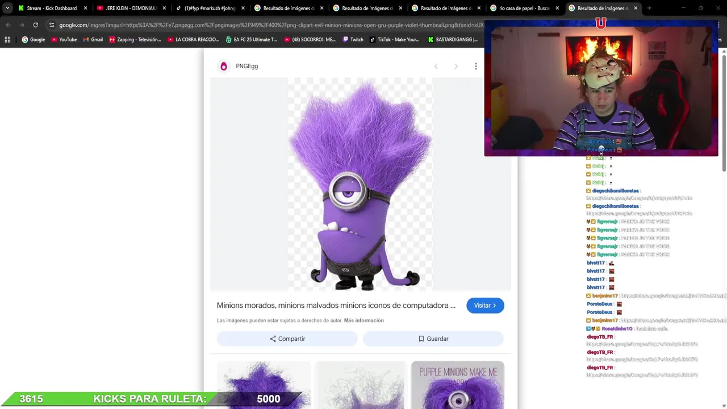Viewport: 727px width, 409px height.
Task: Open the LA COBRA REACCIO... bookmark
Action: click(x=193, y=39)
